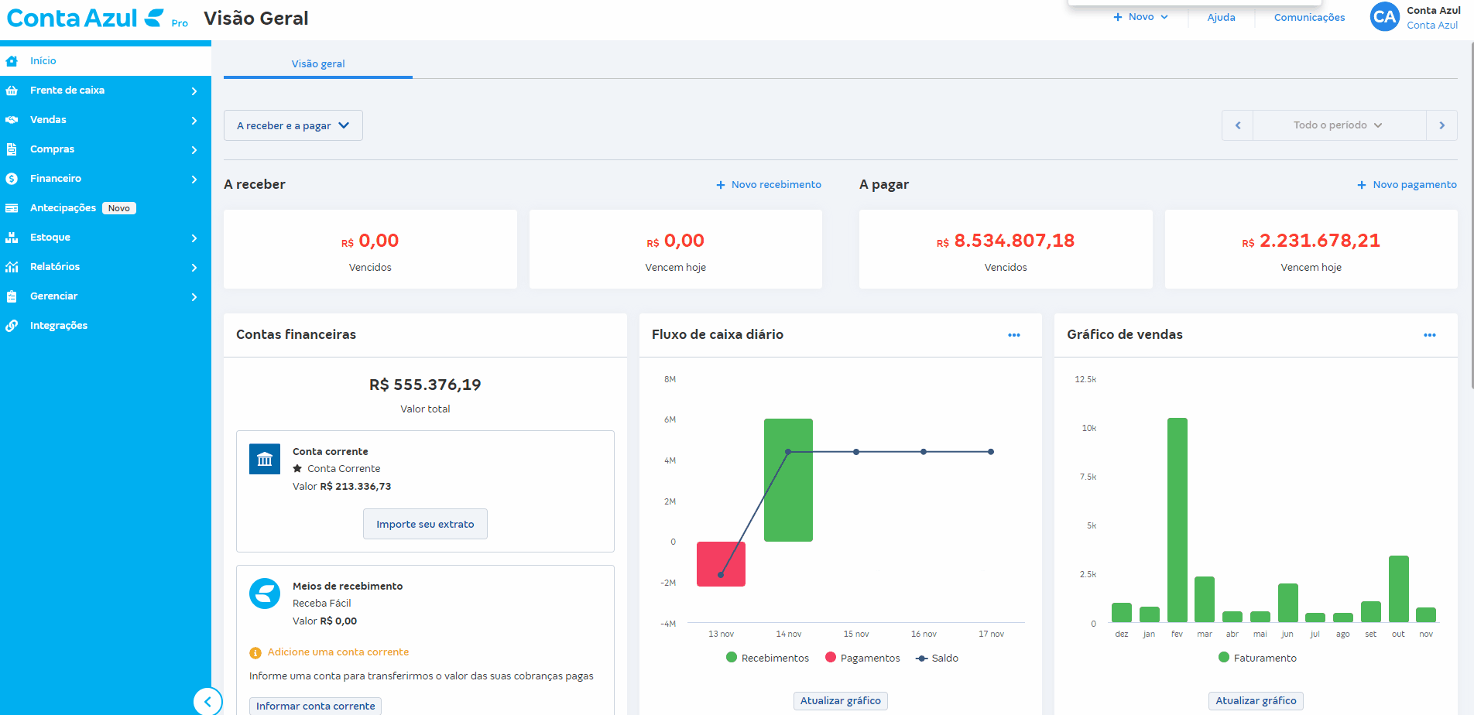This screenshot has height=715, width=1474.
Task: Click the Novo pagamento link
Action: point(1407,185)
